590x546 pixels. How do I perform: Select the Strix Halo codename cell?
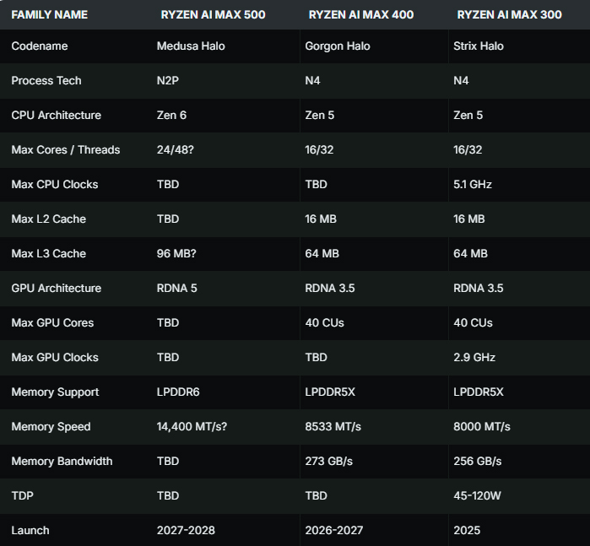479,46
